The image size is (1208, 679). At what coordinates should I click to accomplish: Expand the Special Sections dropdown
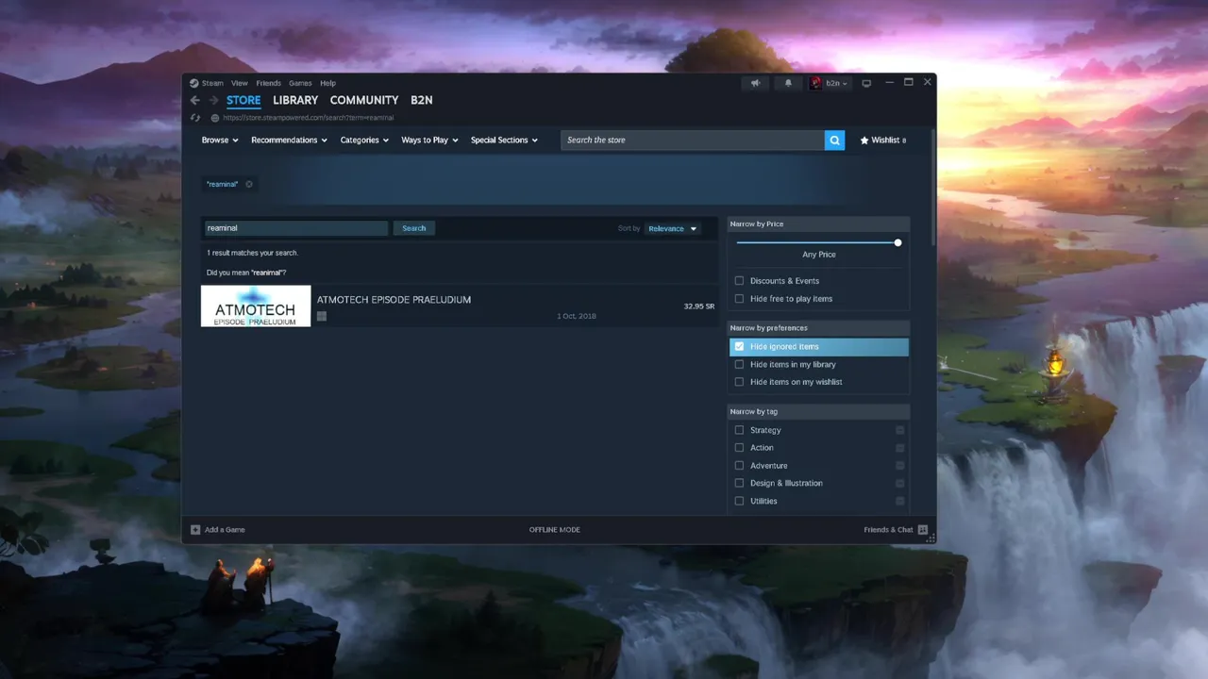(x=504, y=140)
